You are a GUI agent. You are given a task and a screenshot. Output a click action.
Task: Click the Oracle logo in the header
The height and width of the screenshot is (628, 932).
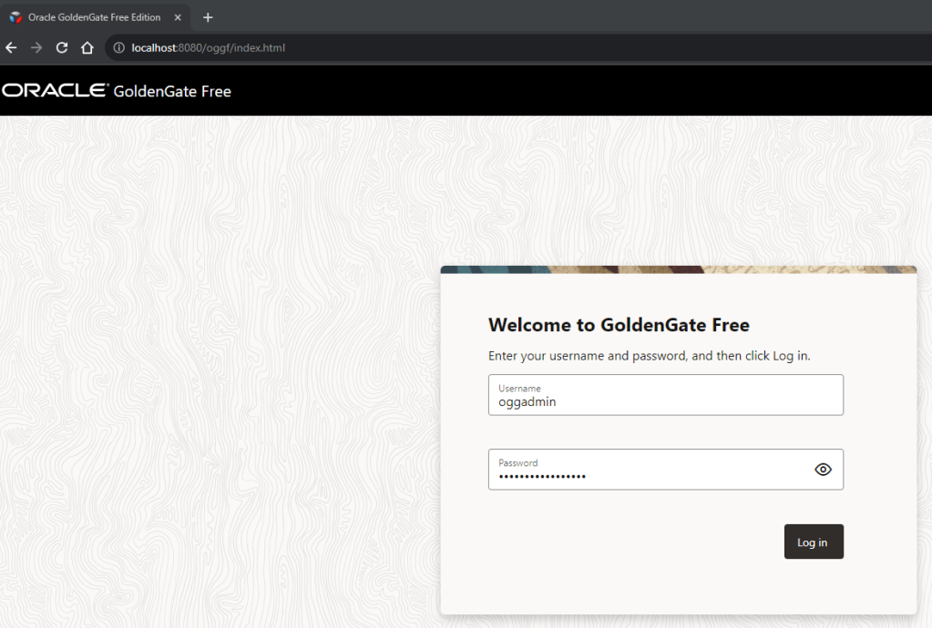click(55, 91)
